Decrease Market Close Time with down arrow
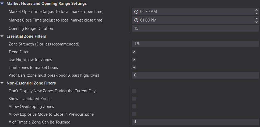The image size is (260, 127). [x=256, y=22]
